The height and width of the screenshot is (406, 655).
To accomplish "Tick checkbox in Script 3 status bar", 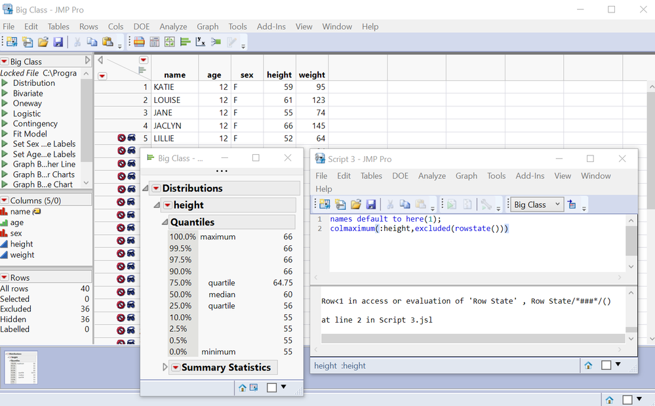I will [606, 365].
